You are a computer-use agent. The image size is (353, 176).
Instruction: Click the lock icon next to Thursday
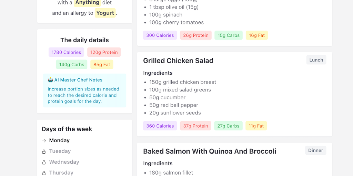pos(44,173)
